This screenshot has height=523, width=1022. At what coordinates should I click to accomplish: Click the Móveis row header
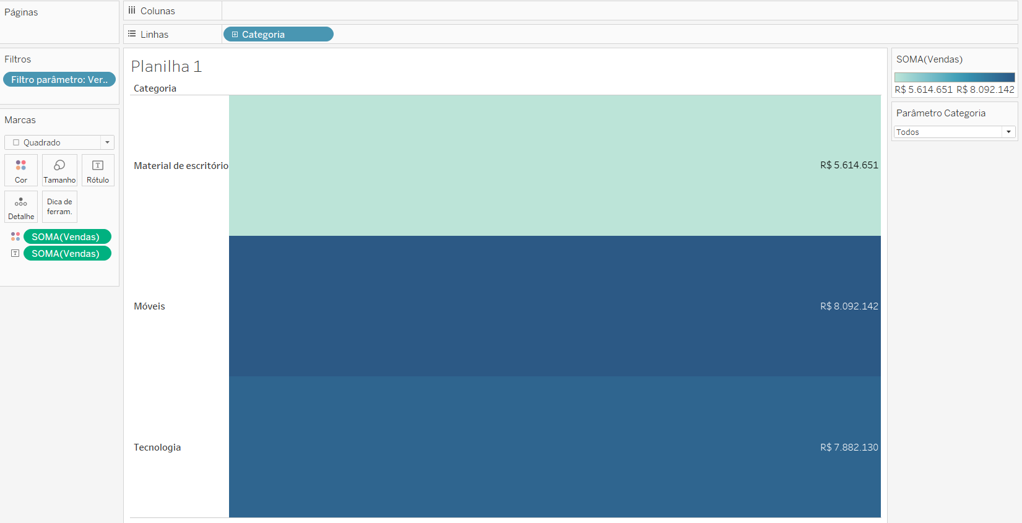[x=149, y=306]
